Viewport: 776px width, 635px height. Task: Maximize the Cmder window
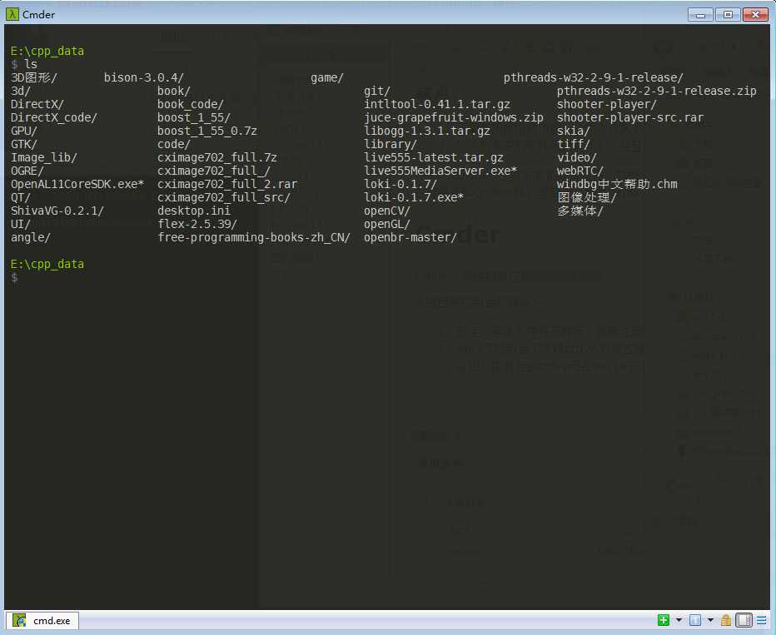coord(728,14)
